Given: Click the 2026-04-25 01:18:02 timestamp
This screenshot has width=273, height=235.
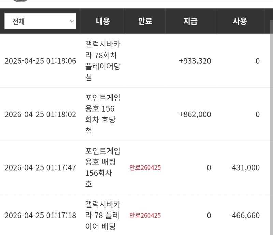Looking at the screenshot, I should coord(40,114).
